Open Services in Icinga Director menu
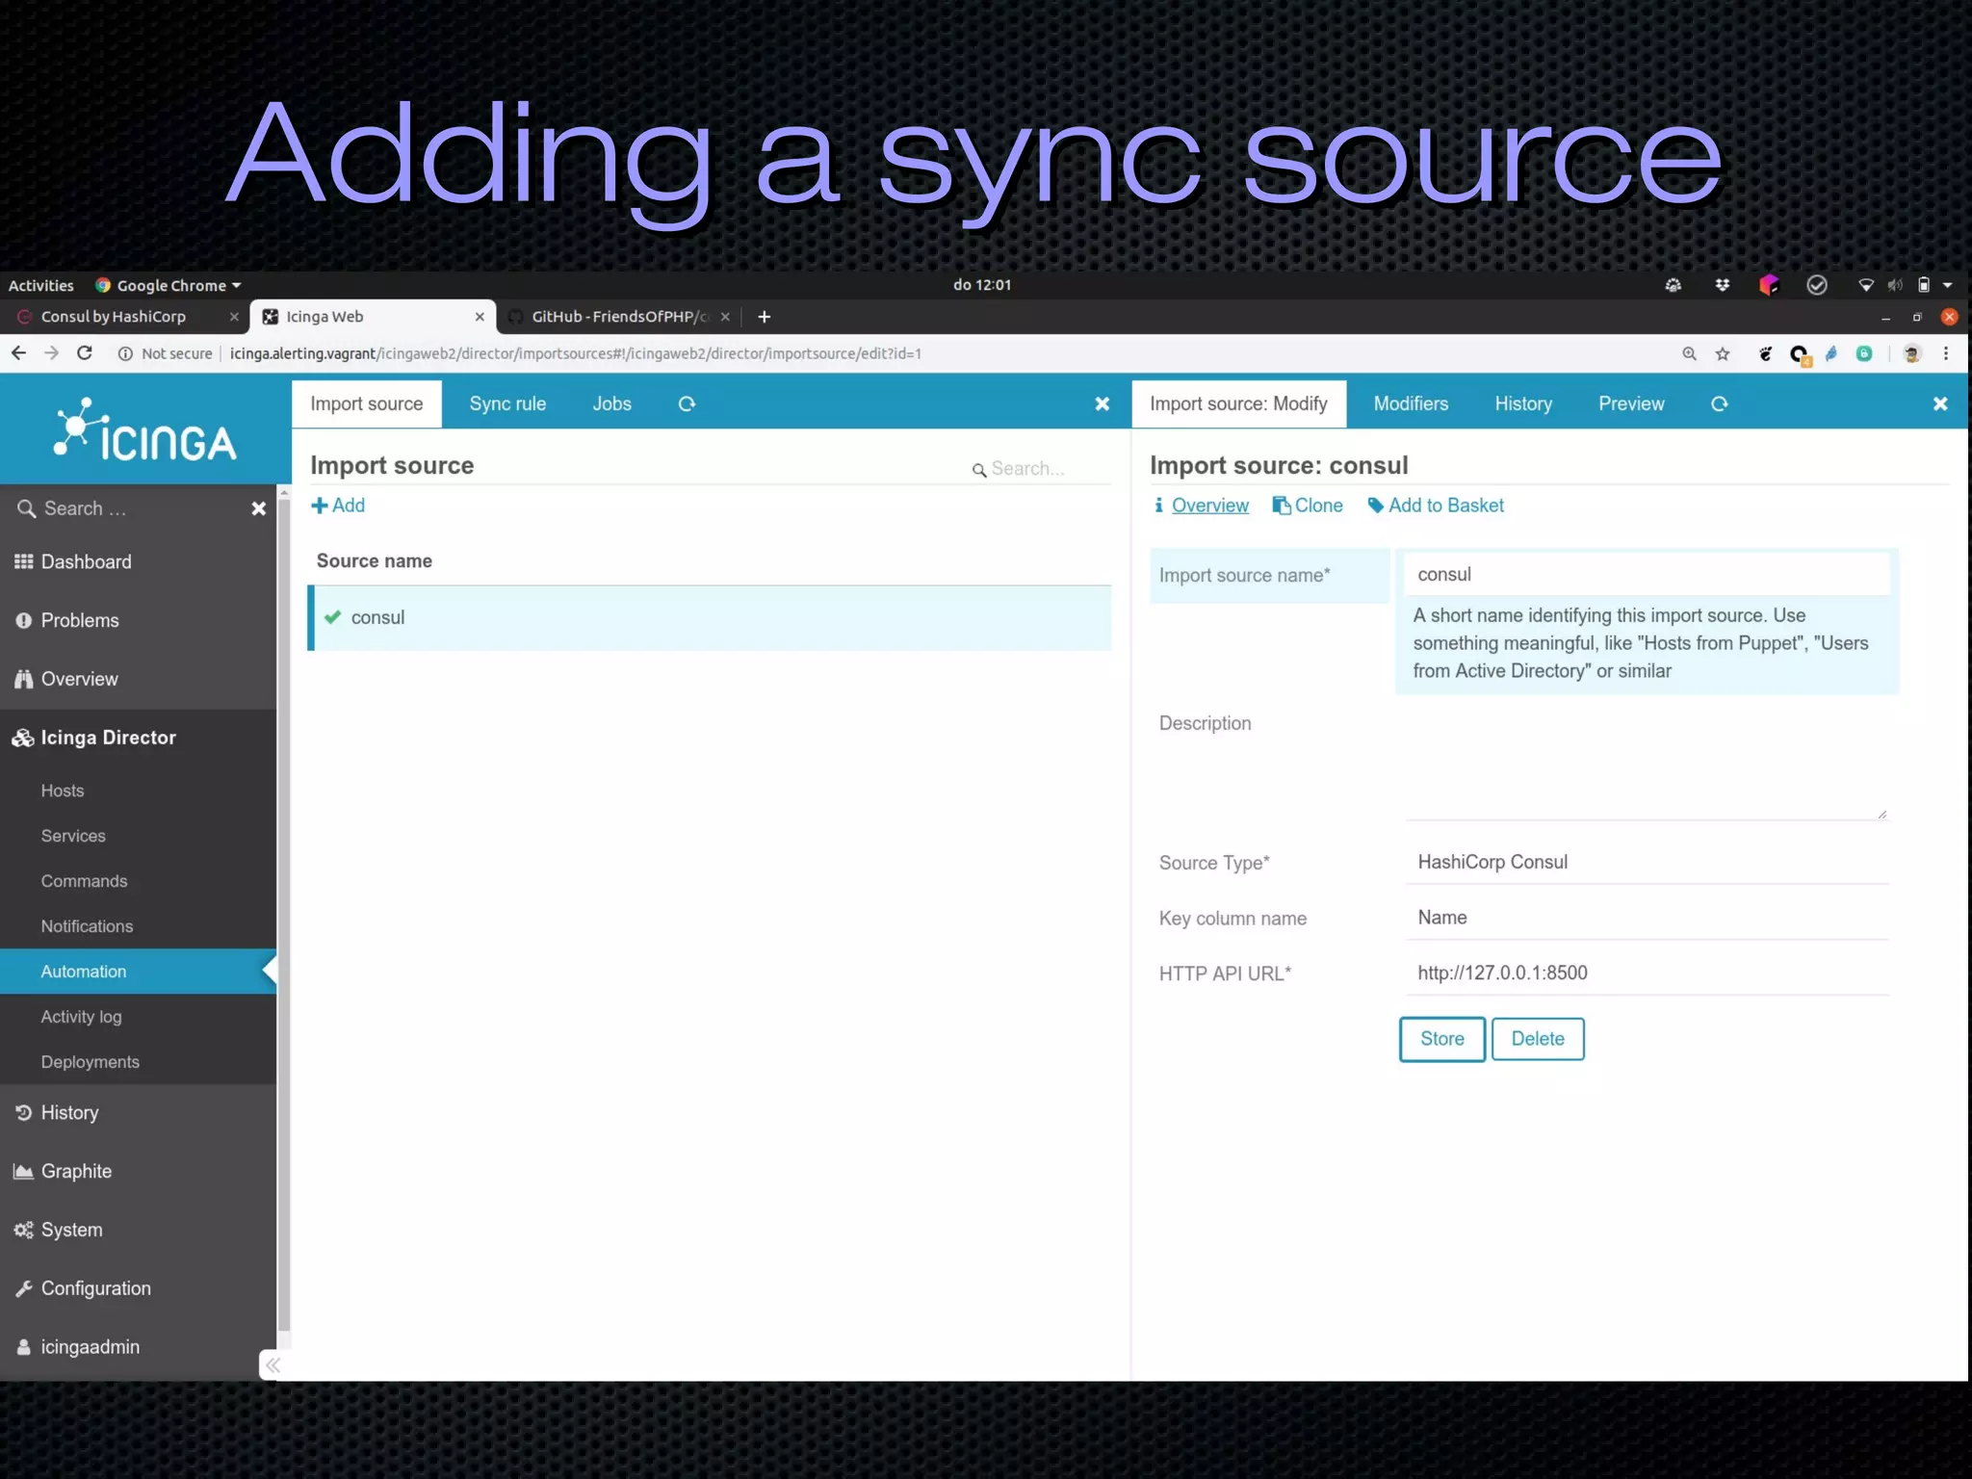The image size is (1972, 1479). (73, 836)
